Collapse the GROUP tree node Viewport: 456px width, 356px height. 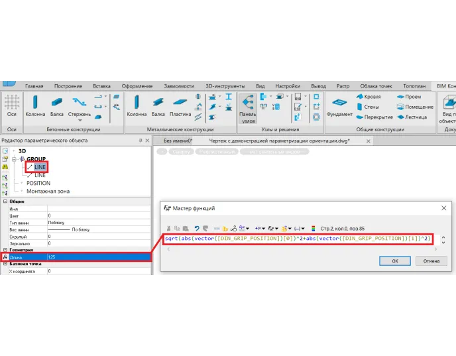pos(14,159)
